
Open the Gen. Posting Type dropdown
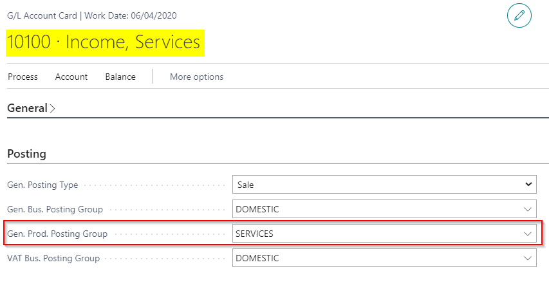384,185
